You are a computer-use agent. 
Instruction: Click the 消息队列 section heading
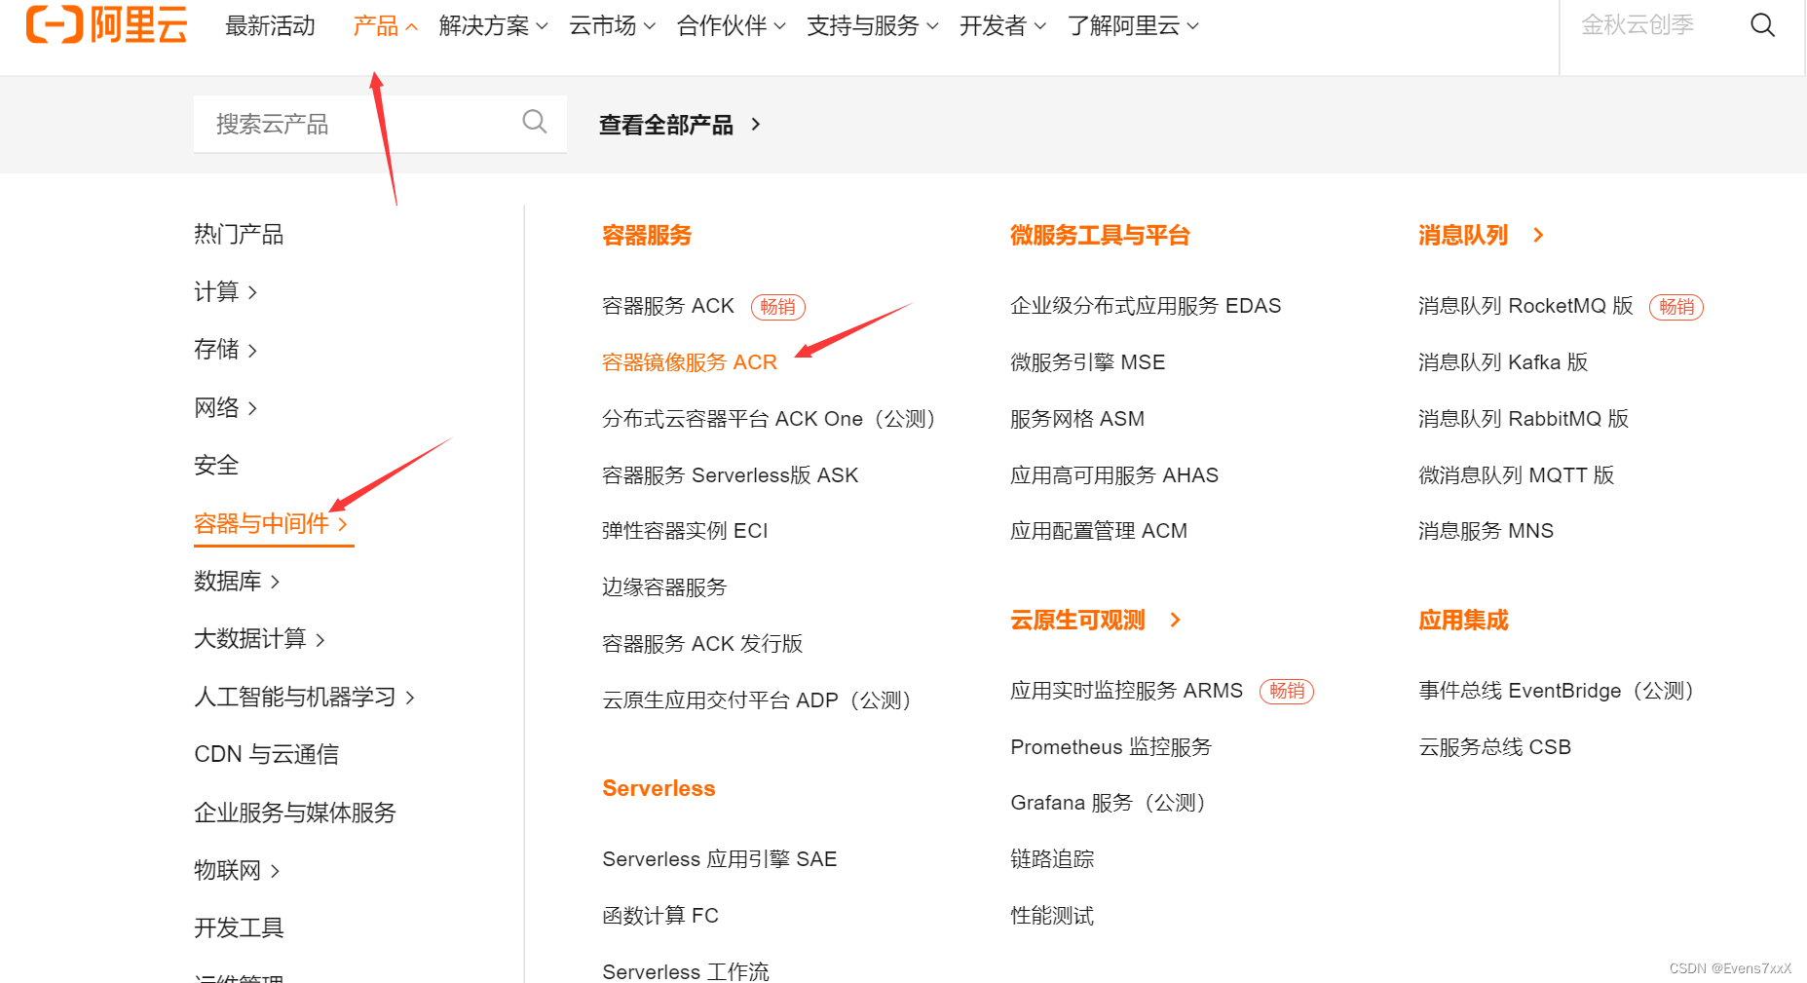pos(1463,235)
